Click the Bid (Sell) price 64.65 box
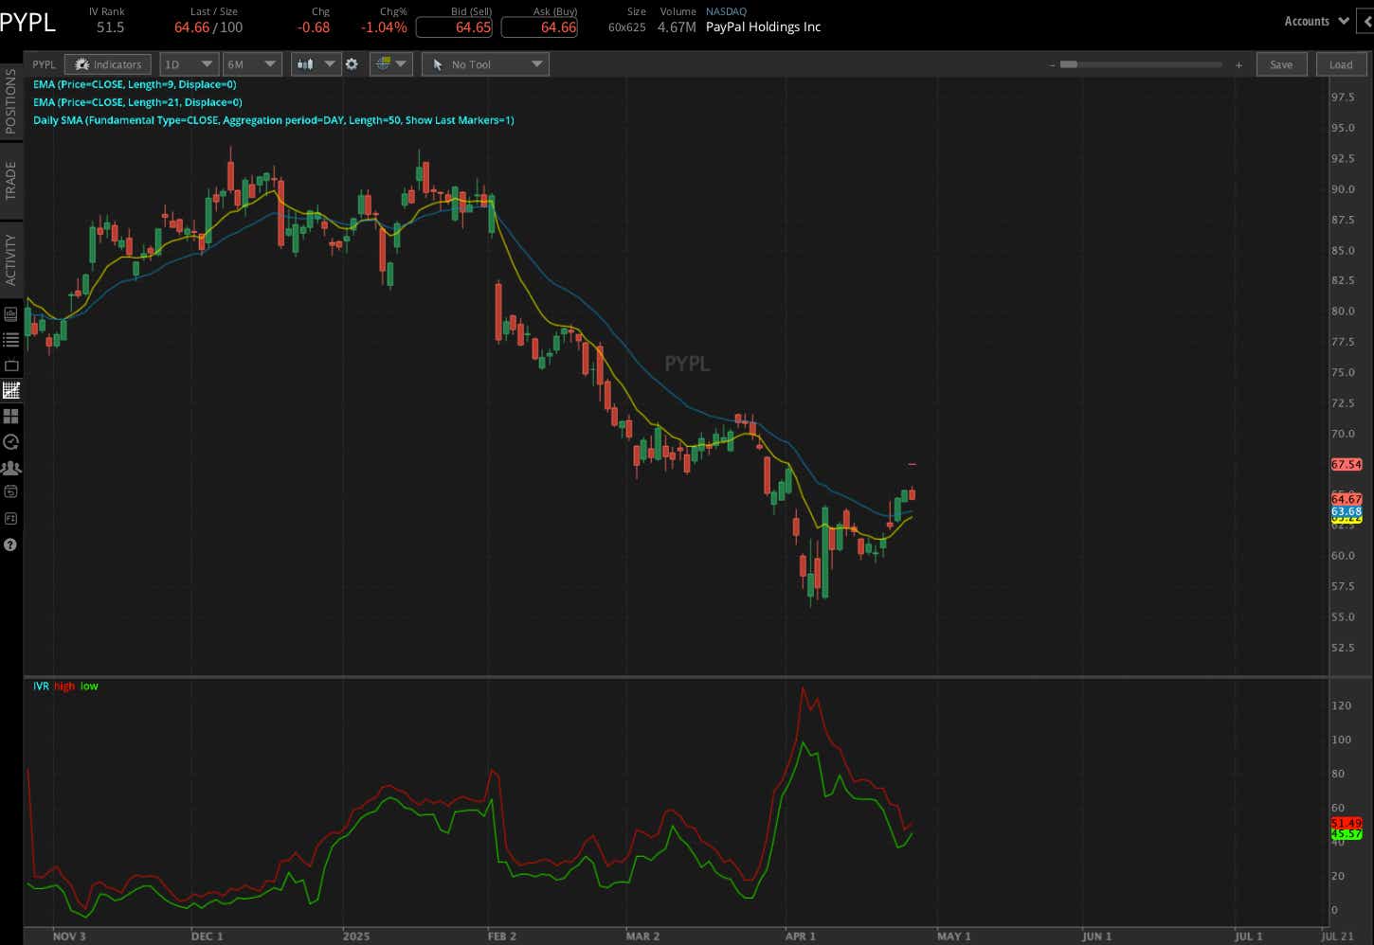Screen dimensions: 1374x945 click(454, 27)
